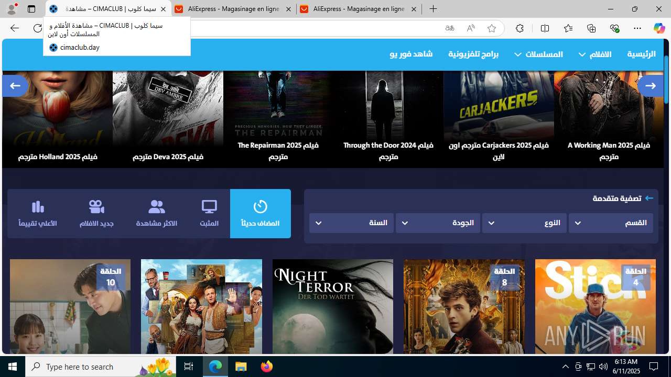Expand the المسلسلات menu dropdown
The height and width of the screenshot is (377, 671).
tap(538, 54)
